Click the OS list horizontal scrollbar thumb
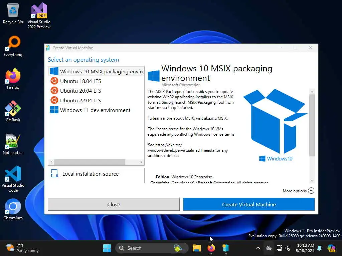 90,162
